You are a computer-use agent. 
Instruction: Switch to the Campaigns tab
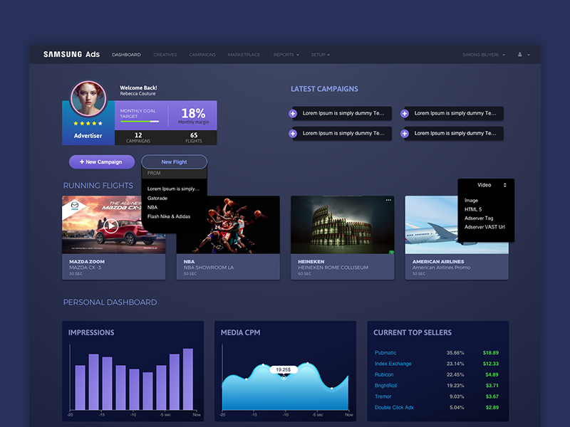click(202, 55)
